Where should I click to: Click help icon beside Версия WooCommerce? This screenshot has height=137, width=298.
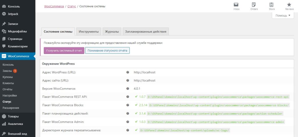pyautogui.click(x=128, y=89)
